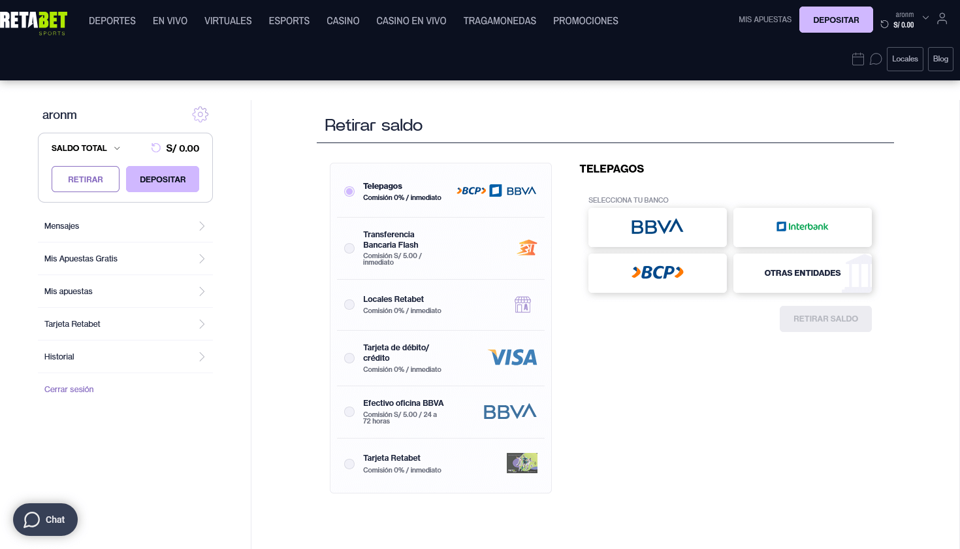Click the Mis Apuestas header link
The width and height of the screenshot is (960, 549).
tap(765, 20)
